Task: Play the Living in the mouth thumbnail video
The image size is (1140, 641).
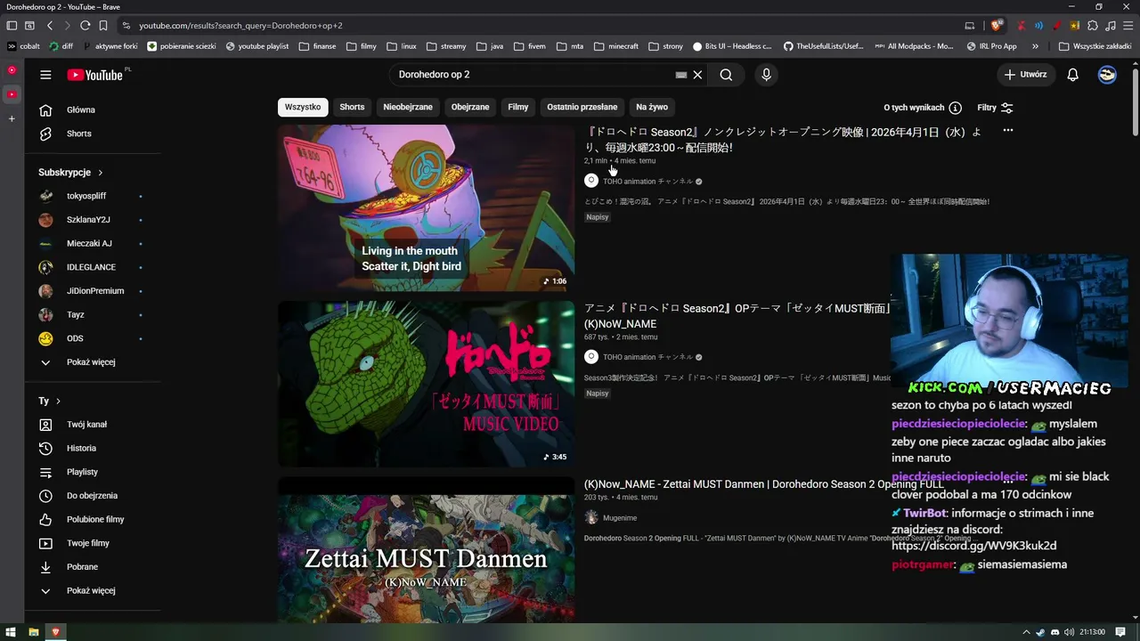Action: (x=427, y=207)
